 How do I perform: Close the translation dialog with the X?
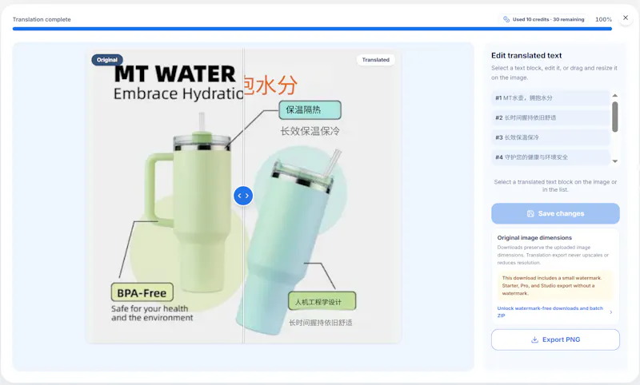626,18
